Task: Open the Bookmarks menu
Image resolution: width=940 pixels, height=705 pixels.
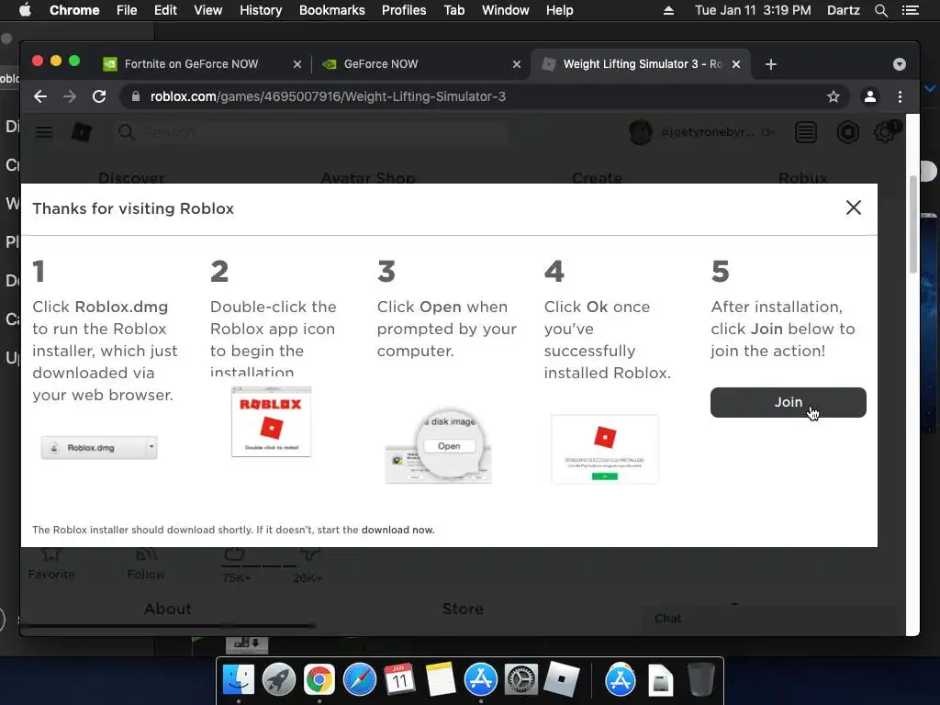Action: (332, 10)
